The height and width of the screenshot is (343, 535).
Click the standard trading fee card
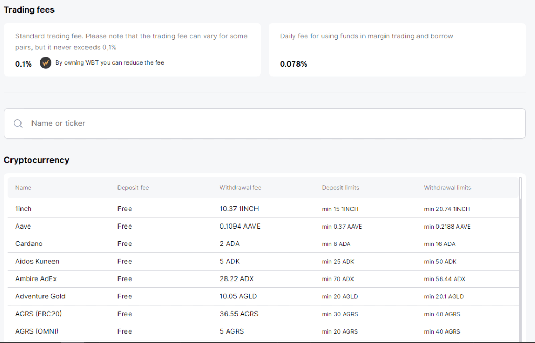click(132, 49)
